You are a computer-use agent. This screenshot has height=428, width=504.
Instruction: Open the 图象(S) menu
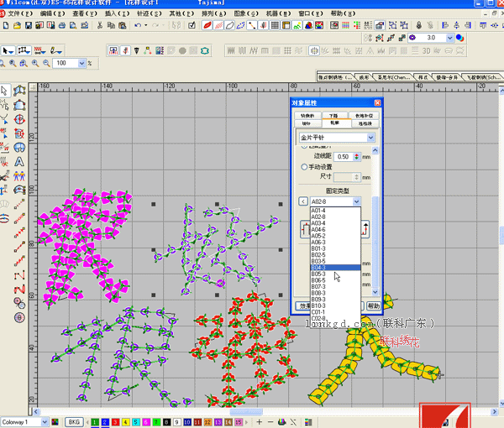click(245, 14)
